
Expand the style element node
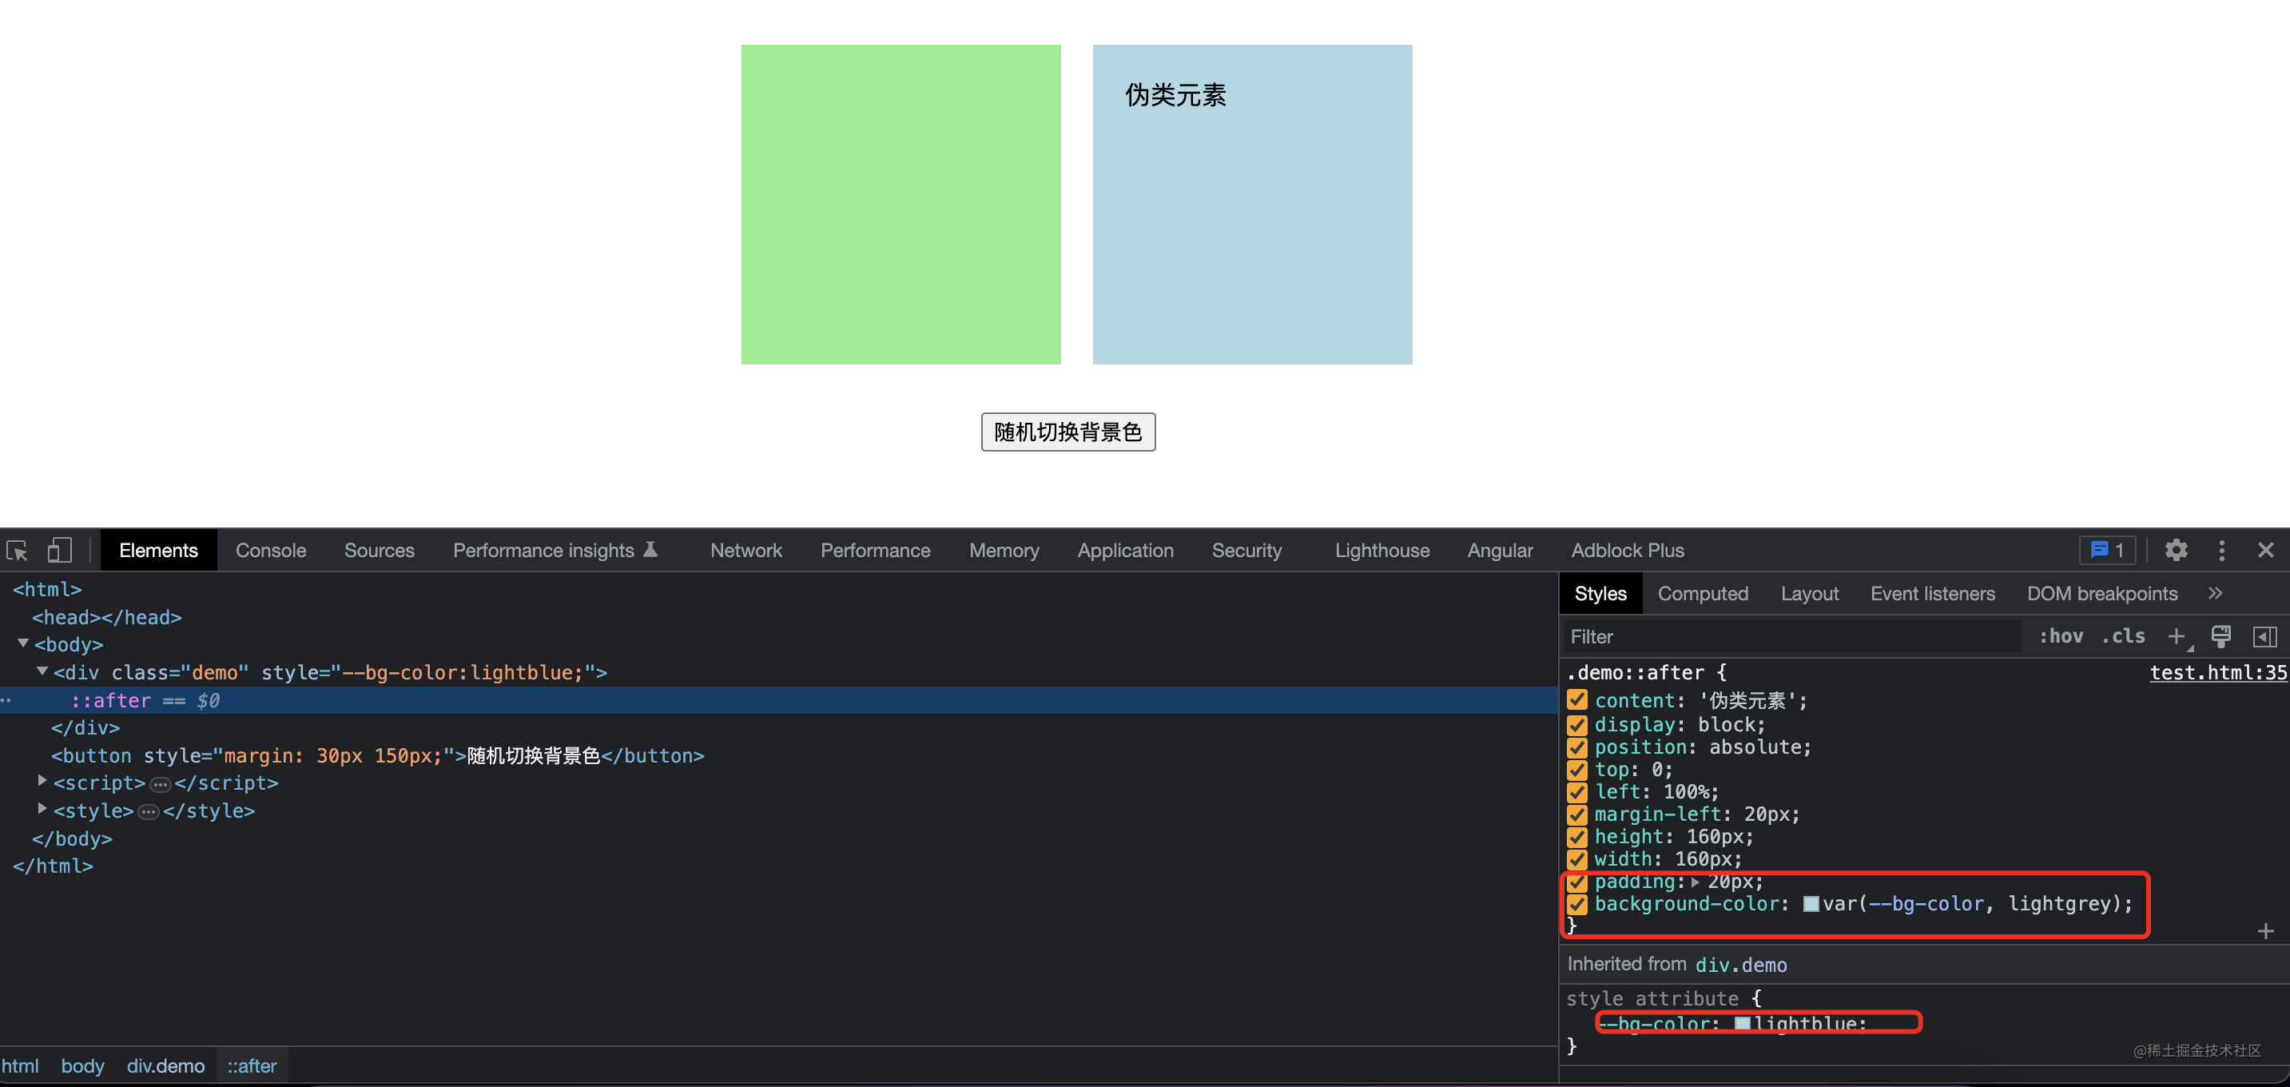coord(42,810)
